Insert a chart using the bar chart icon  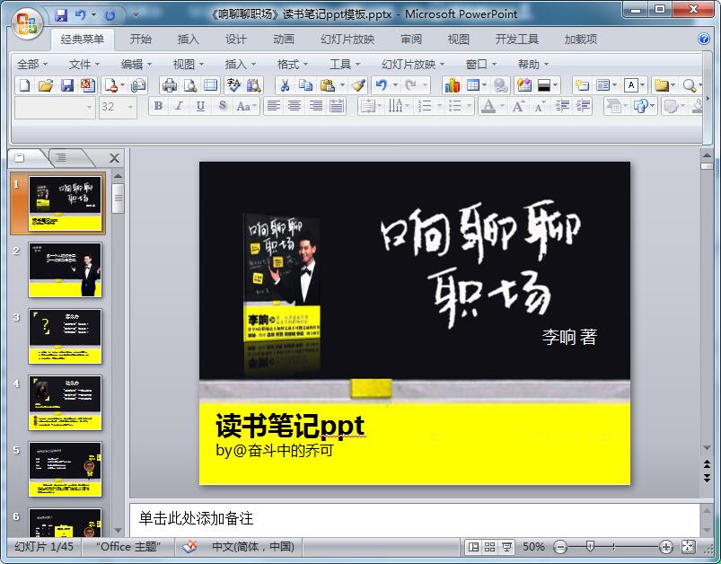[452, 85]
